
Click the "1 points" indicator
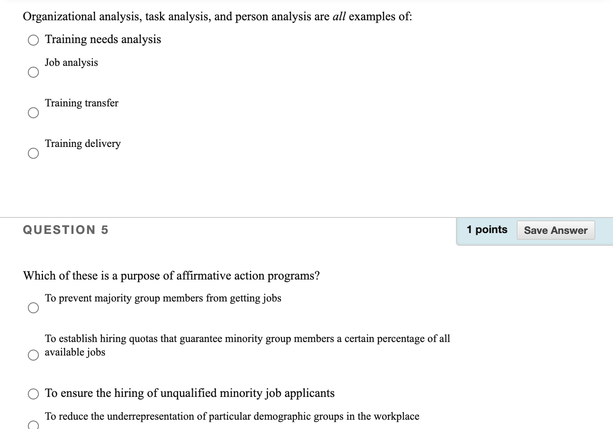(486, 229)
